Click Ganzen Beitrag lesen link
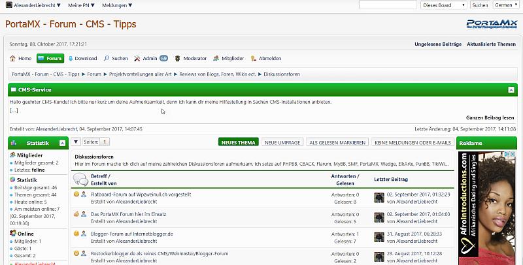This screenshot has width=523, height=265. point(490,117)
